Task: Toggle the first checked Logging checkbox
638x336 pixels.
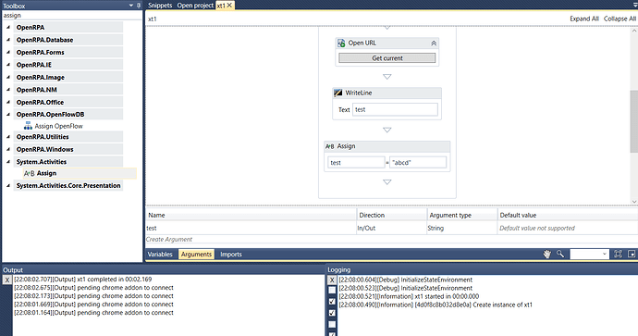Action: (x=332, y=302)
